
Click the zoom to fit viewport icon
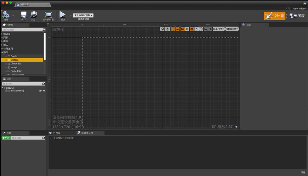pos(201,29)
